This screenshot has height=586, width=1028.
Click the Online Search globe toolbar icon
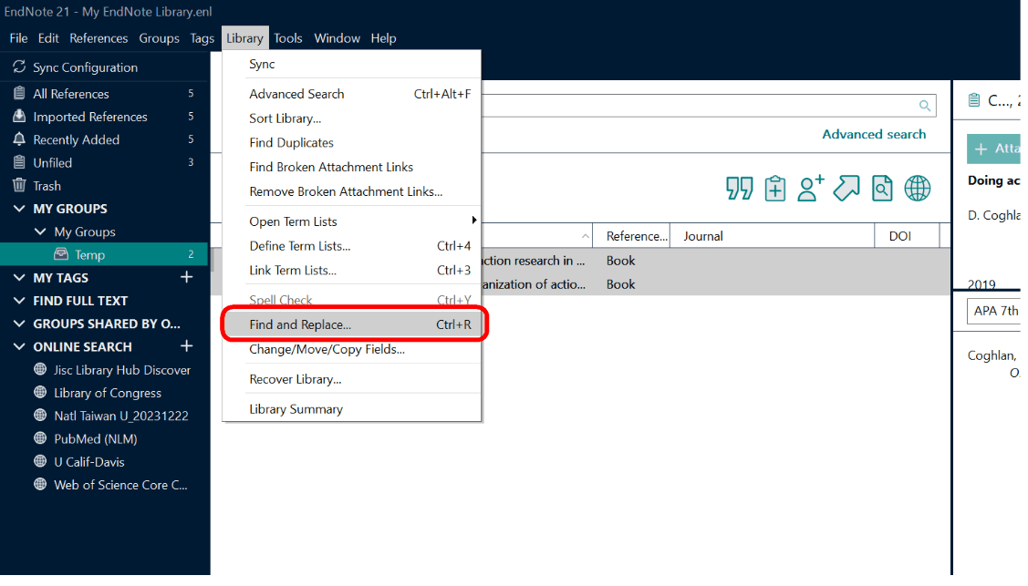(918, 189)
